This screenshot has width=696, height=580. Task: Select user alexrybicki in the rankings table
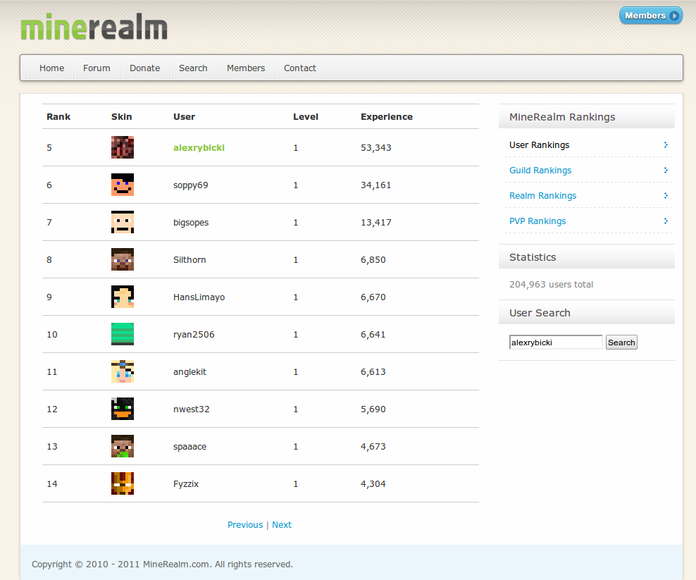[x=199, y=147]
